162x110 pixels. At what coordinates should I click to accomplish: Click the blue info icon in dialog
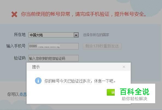pyautogui.click(x=38, y=81)
